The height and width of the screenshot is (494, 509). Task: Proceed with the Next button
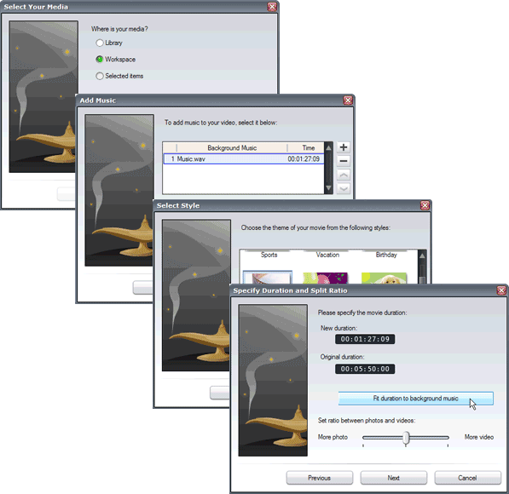coord(393,478)
